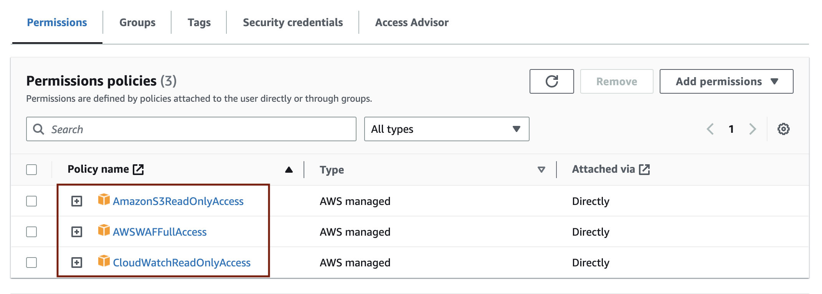Click the Attached via column header

tap(603, 169)
